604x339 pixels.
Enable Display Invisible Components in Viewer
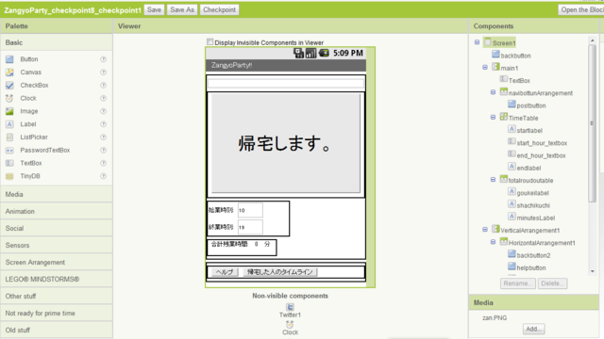(x=210, y=41)
